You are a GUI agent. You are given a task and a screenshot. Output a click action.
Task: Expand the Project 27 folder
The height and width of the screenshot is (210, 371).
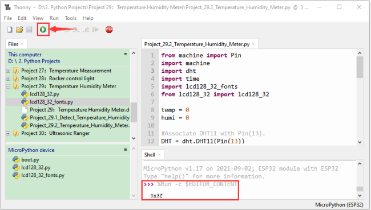point(8,71)
